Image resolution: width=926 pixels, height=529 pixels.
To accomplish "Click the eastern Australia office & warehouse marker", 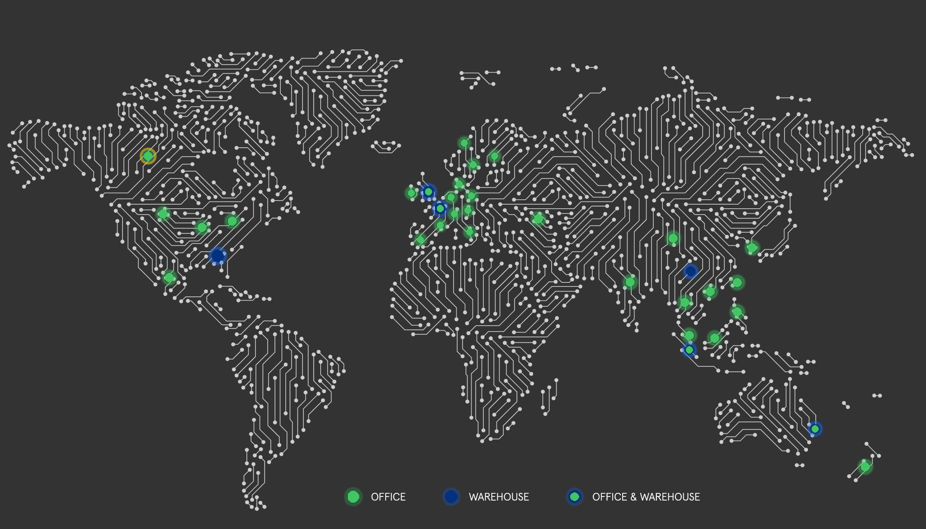I will click(815, 429).
